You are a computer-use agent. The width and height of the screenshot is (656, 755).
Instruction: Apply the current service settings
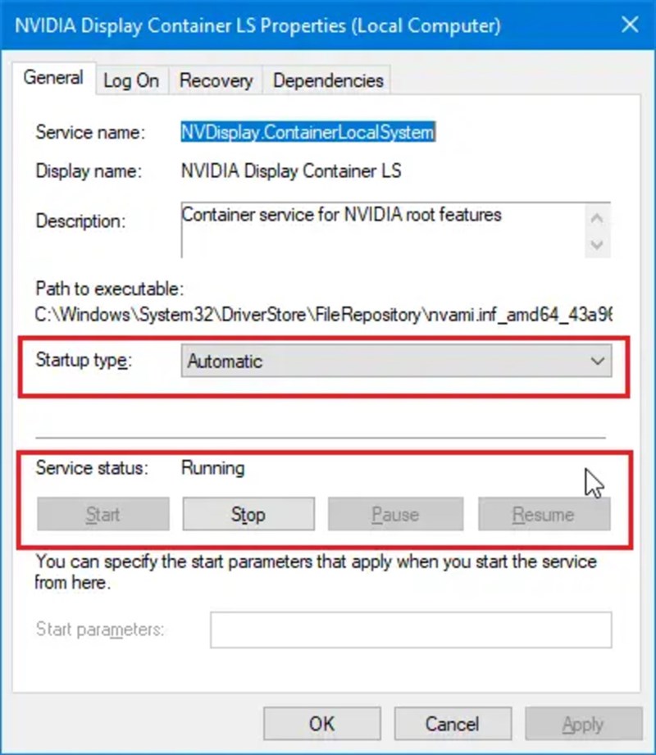[584, 724]
